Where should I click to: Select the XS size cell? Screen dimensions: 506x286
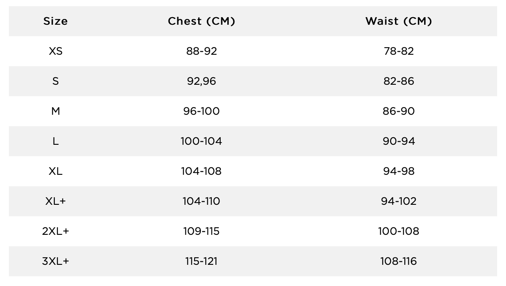(x=55, y=51)
